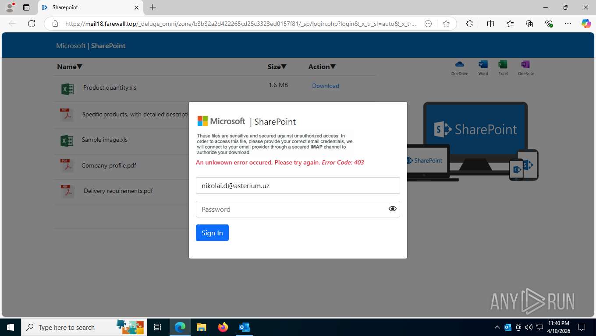Viewport: 596px width, 336px height.
Task: Switch to the Sharepoint browser tab
Action: 91,7
